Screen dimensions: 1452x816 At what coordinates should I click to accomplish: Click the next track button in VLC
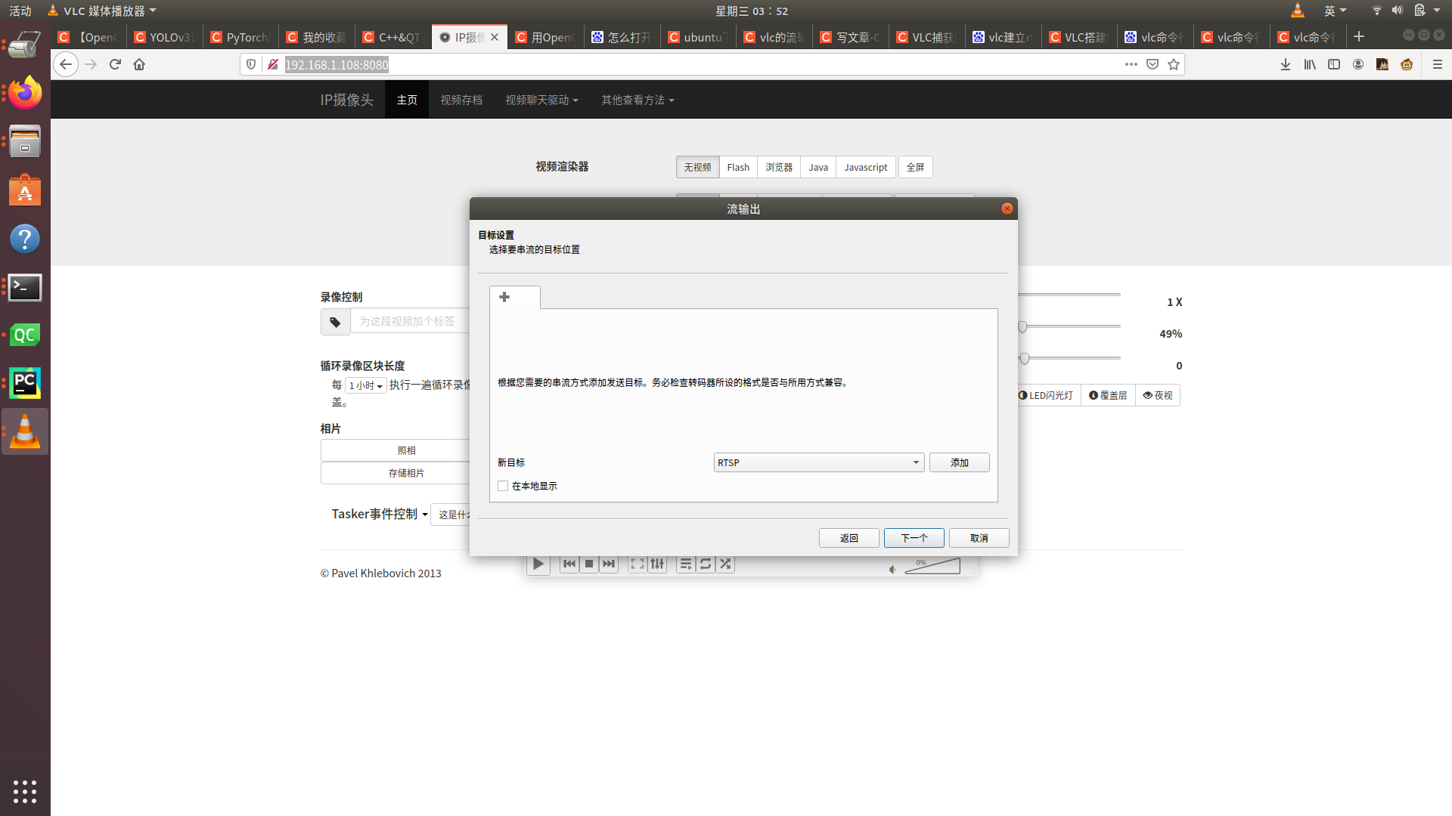pyautogui.click(x=609, y=564)
